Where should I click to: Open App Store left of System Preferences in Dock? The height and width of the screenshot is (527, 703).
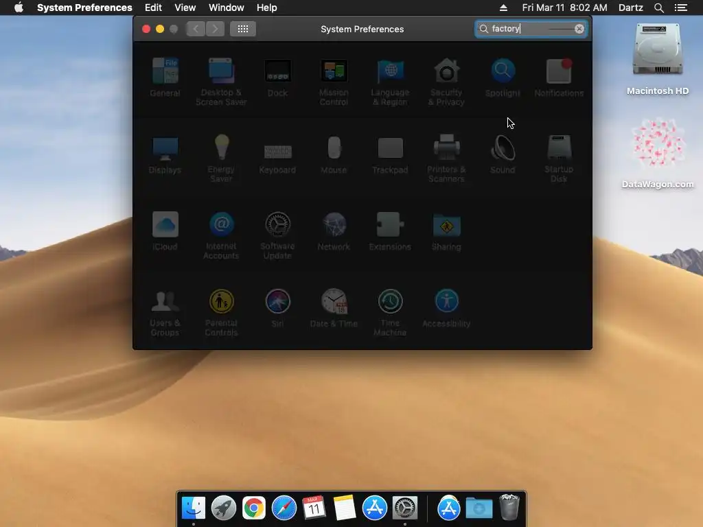click(x=374, y=508)
